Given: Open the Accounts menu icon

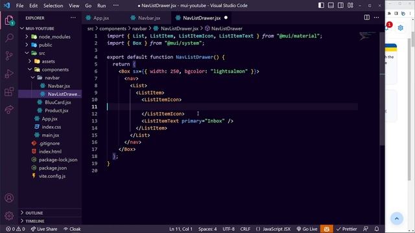Looking at the screenshot, I should tap(9, 198).
